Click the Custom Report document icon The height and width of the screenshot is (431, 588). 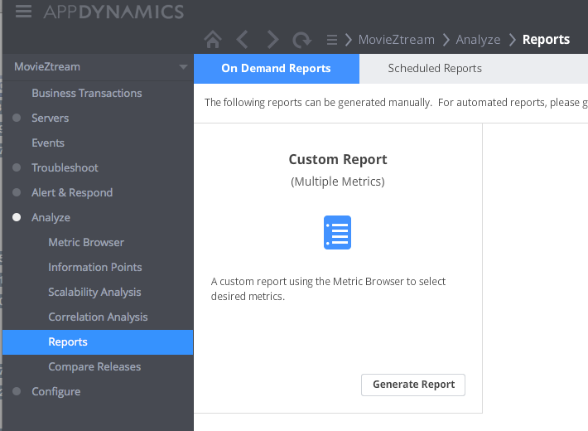pyautogui.click(x=338, y=232)
